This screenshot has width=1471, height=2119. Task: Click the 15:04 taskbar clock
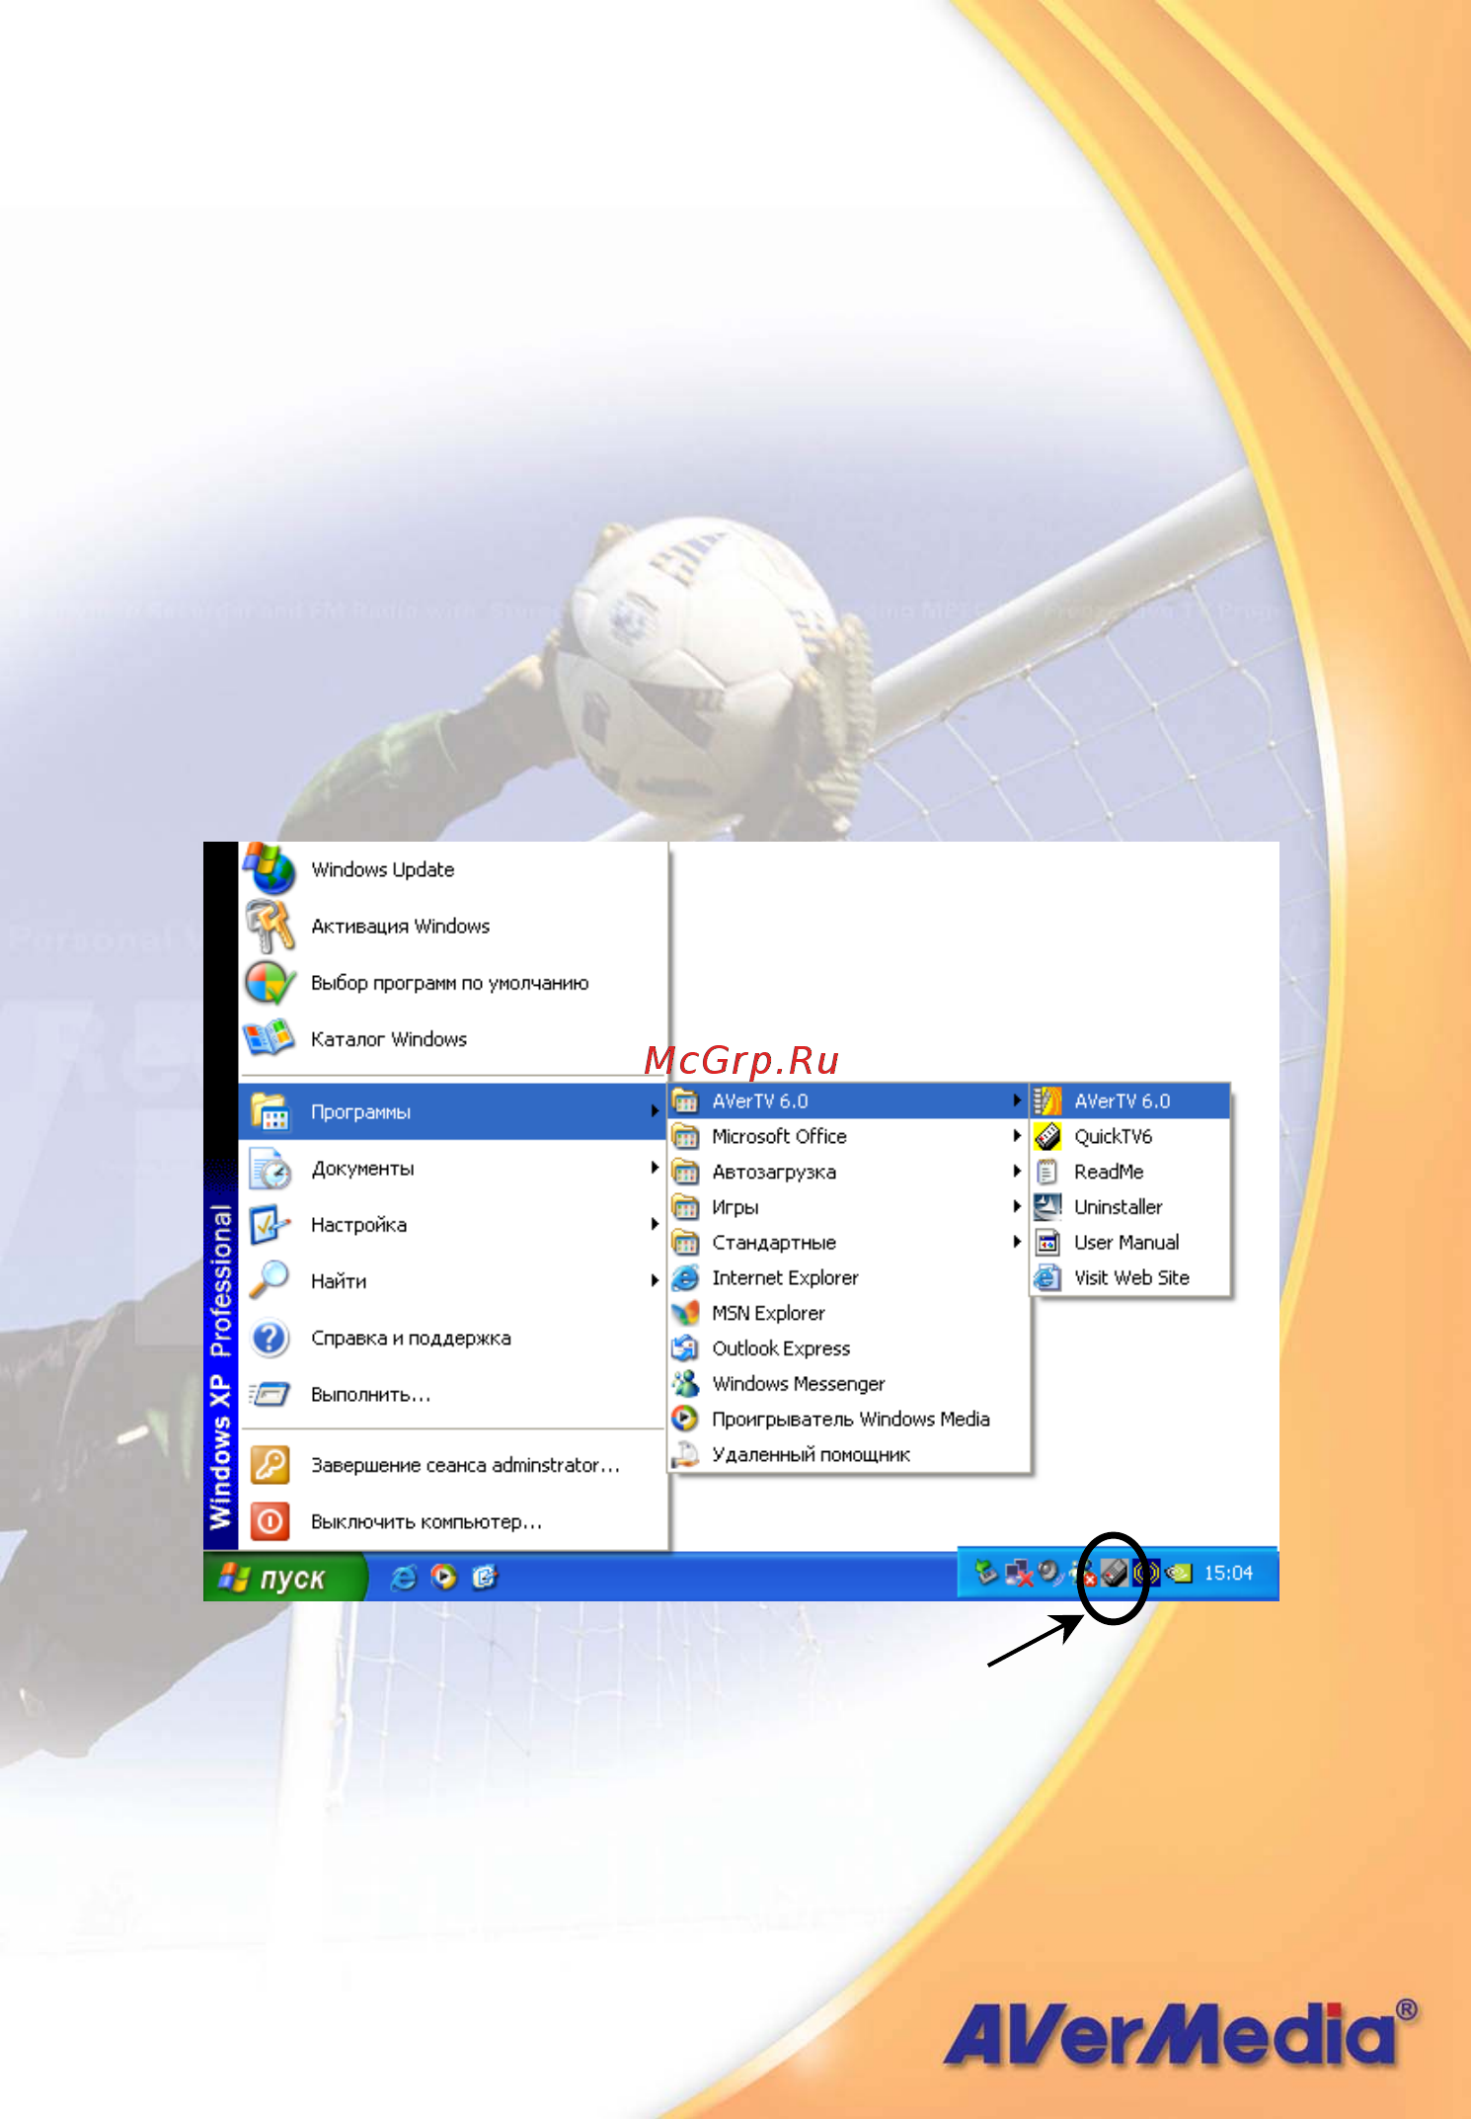[1228, 1573]
